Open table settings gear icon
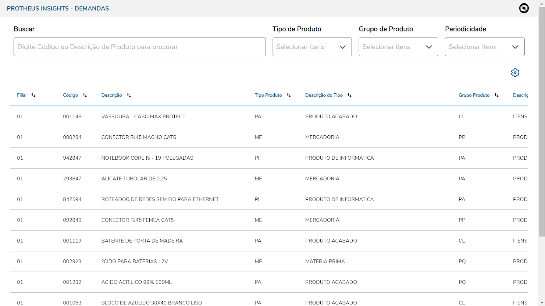 [x=515, y=73]
